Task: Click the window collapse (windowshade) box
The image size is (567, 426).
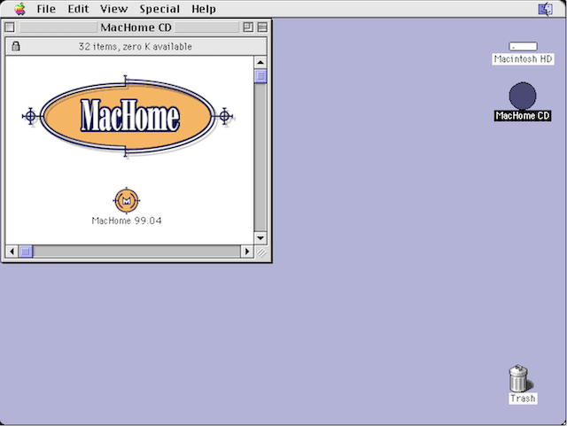Action: 262,27
